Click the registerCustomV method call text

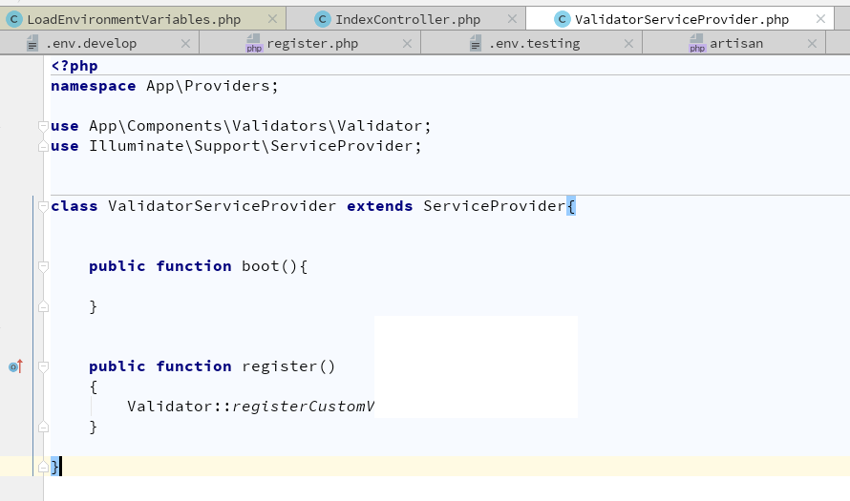303,407
